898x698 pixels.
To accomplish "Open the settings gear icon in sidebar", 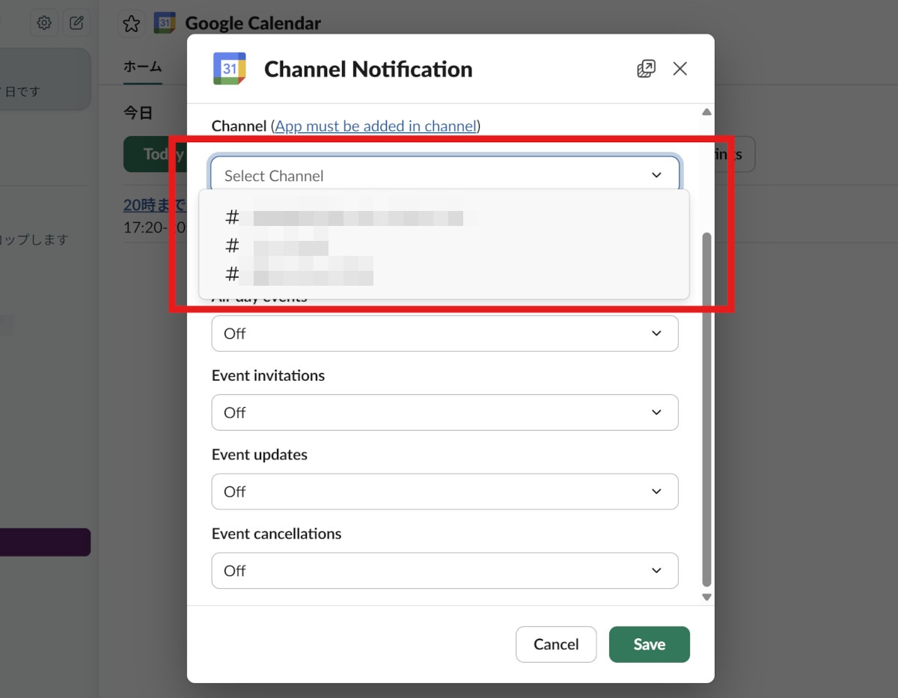I will pos(44,23).
